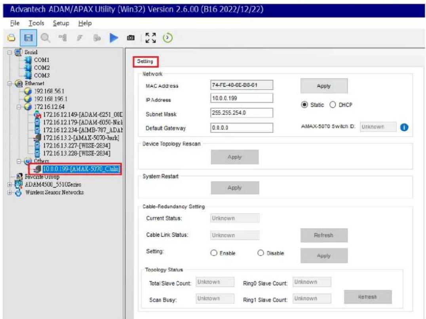Click the blue play run icon
This screenshot has height=319, width=426.
pos(114,38)
